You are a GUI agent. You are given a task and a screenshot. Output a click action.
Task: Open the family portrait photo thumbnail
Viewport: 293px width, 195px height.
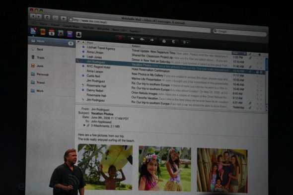coord(222,170)
